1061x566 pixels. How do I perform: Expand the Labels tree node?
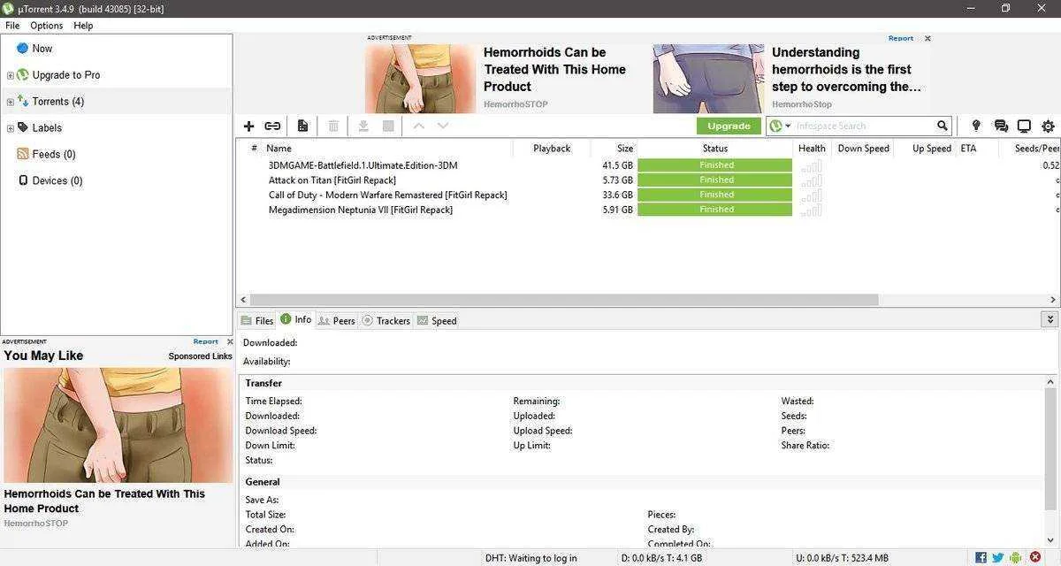11,129
